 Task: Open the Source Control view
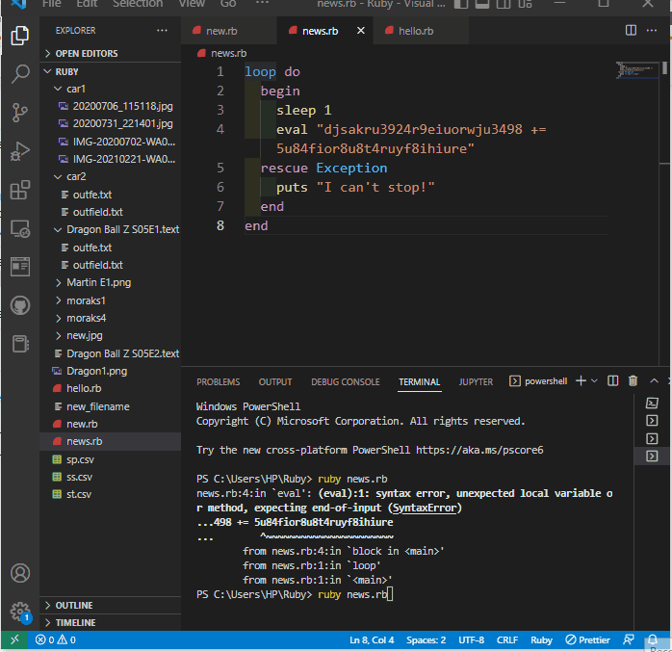point(19,113)
